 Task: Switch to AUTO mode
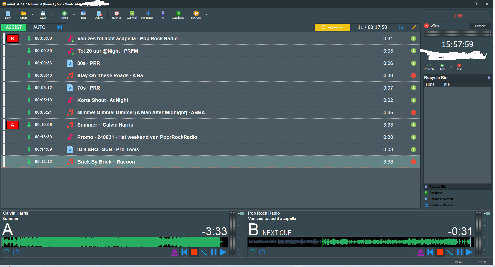[39, 27]
